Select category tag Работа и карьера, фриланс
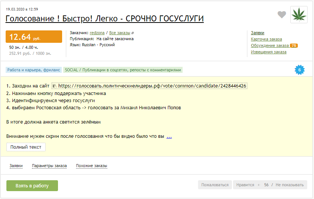 34,70
